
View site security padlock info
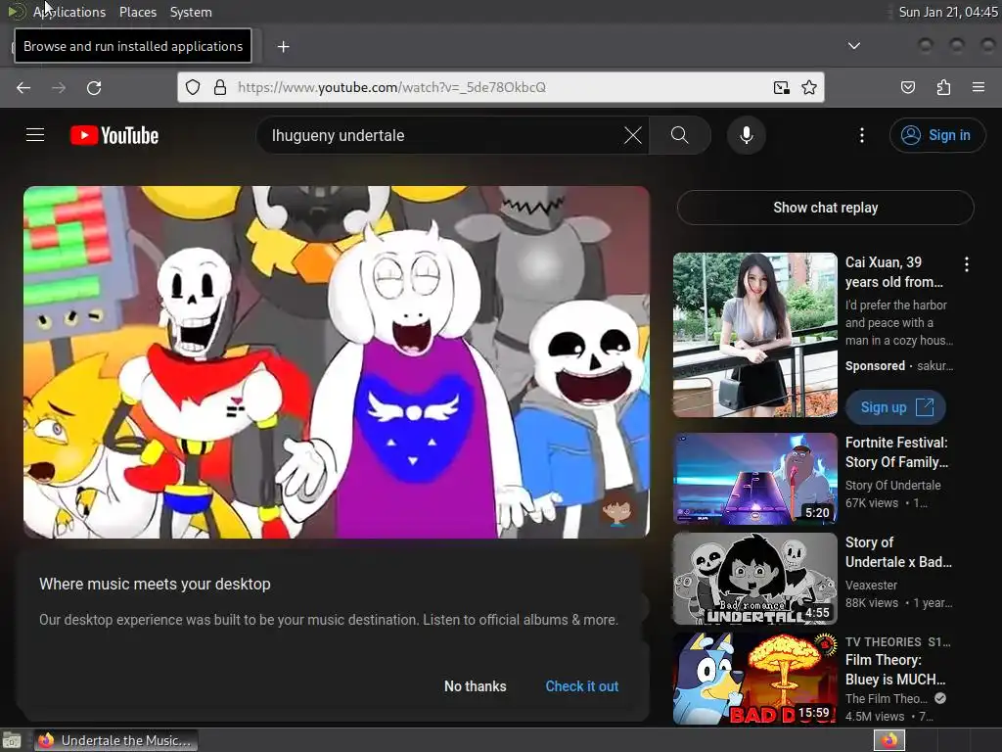click(220, 87)
